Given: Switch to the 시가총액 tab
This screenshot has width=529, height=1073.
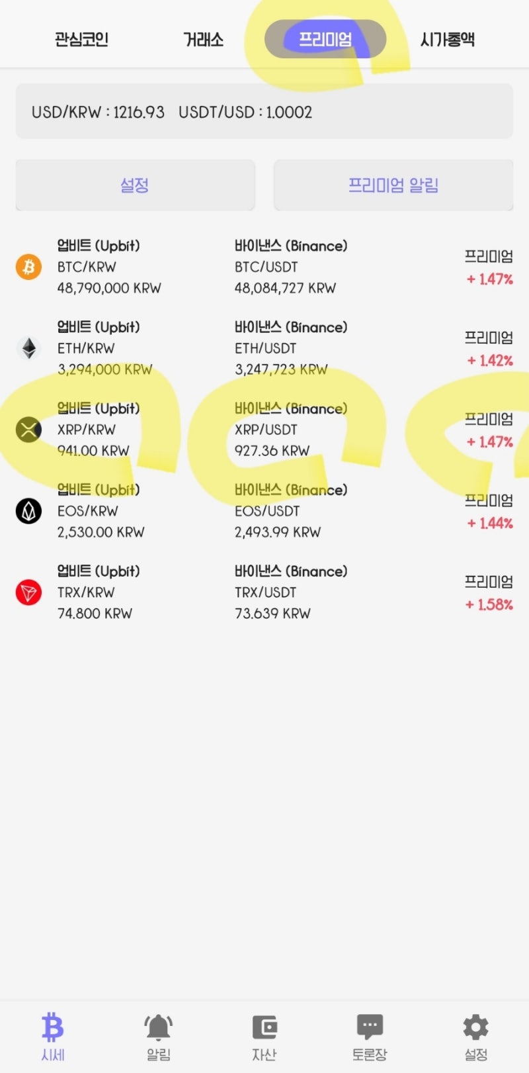Looking at the screenshot, I should coord(448,39).
